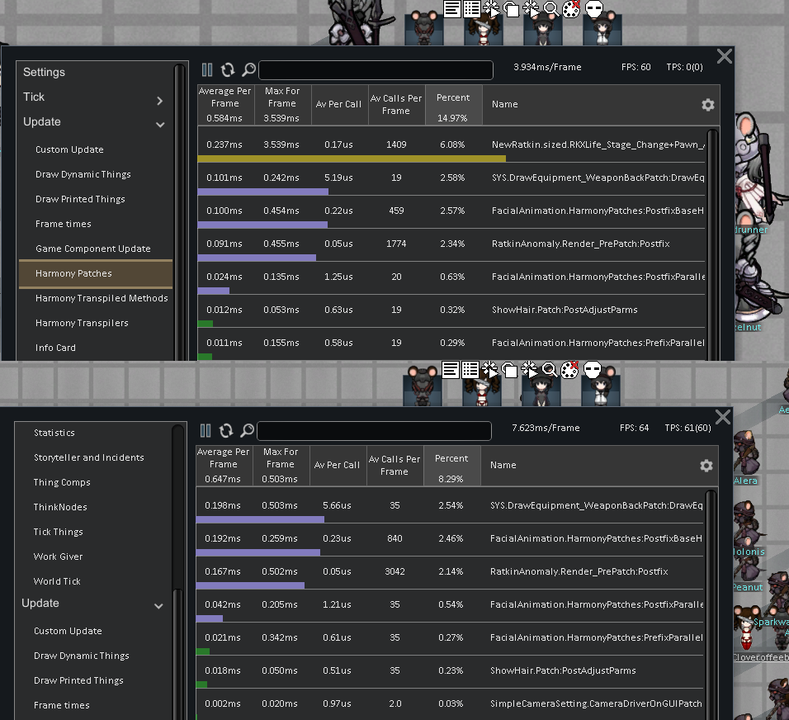Open the table-list icon in the upper toolbar

coord(471,8)
